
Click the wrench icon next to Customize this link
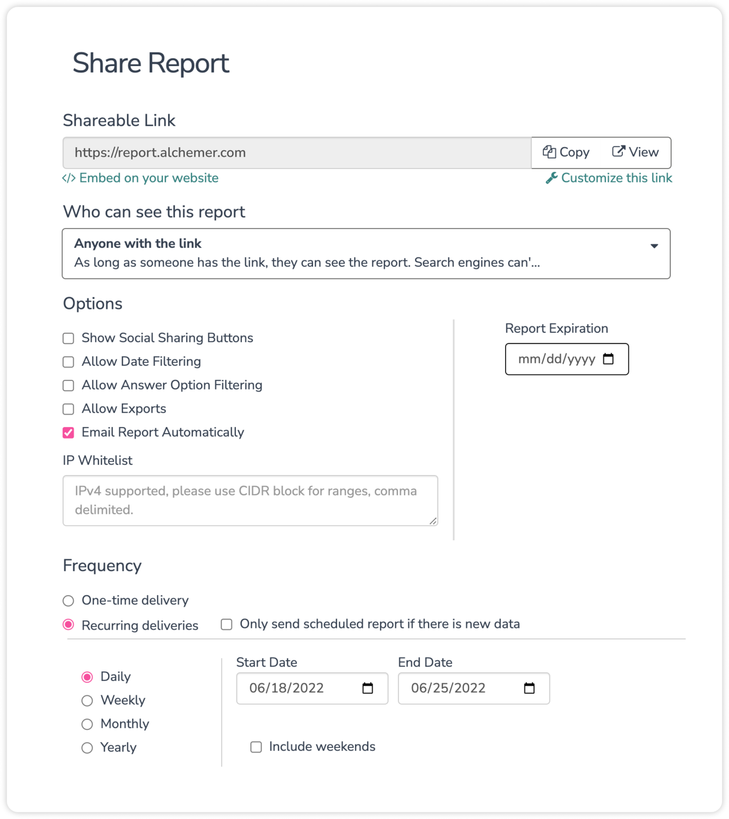coord(552,178)
